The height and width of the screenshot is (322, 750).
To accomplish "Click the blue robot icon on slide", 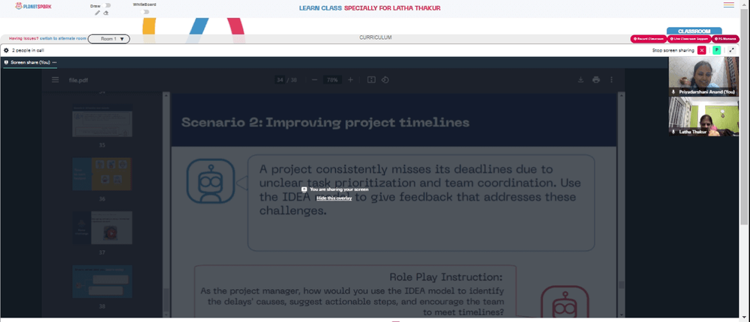I will tap(211, 181).
